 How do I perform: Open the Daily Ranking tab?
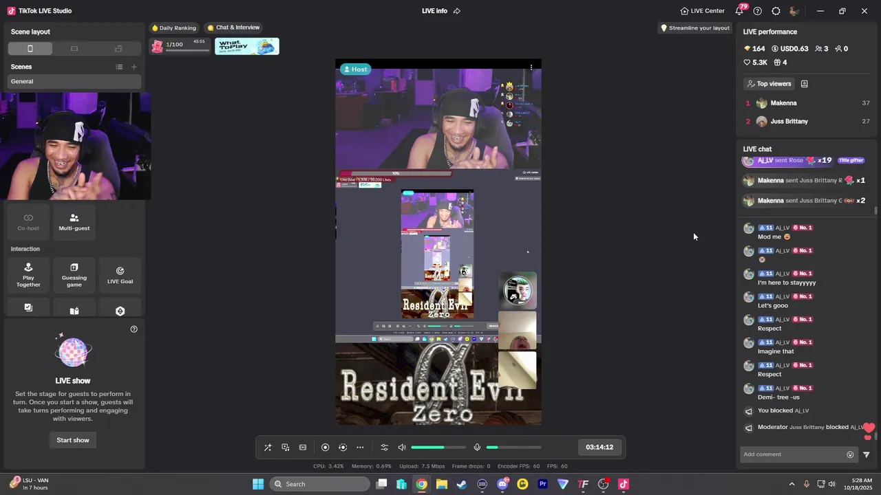174,27
